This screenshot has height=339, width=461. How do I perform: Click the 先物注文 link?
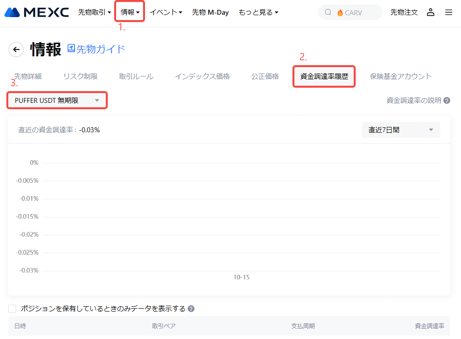(404, 12)
